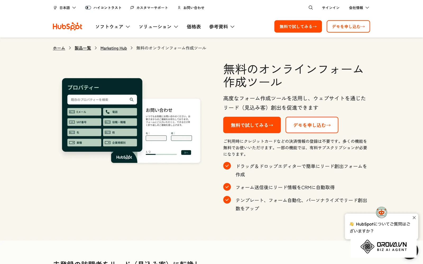Click the VAT番号 property tile
The height and width of the screenshot is (264, 423).
(x=84, y=122)
